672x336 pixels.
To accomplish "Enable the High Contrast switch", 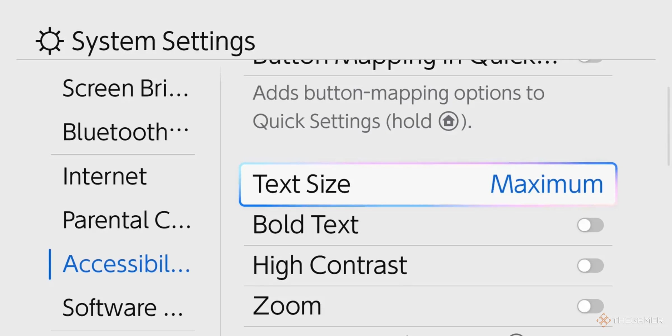I will [590, 266].
